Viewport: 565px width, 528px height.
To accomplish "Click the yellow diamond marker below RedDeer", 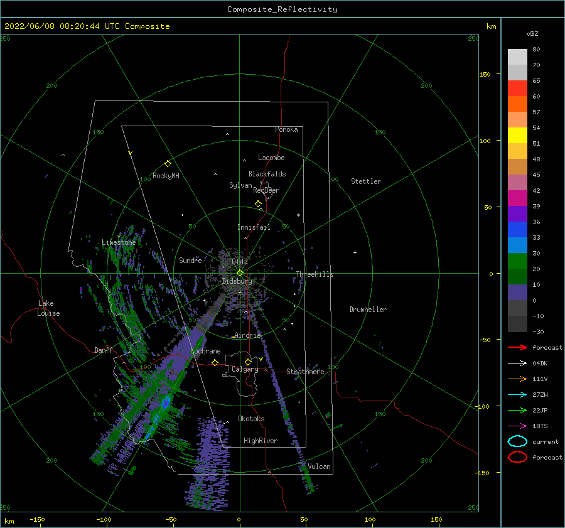I will (x=259, y=204).
